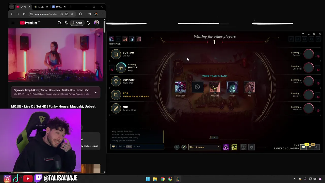Open League of Legends taskbar icon
The image size is (325, 183).
tap(177, 179)
